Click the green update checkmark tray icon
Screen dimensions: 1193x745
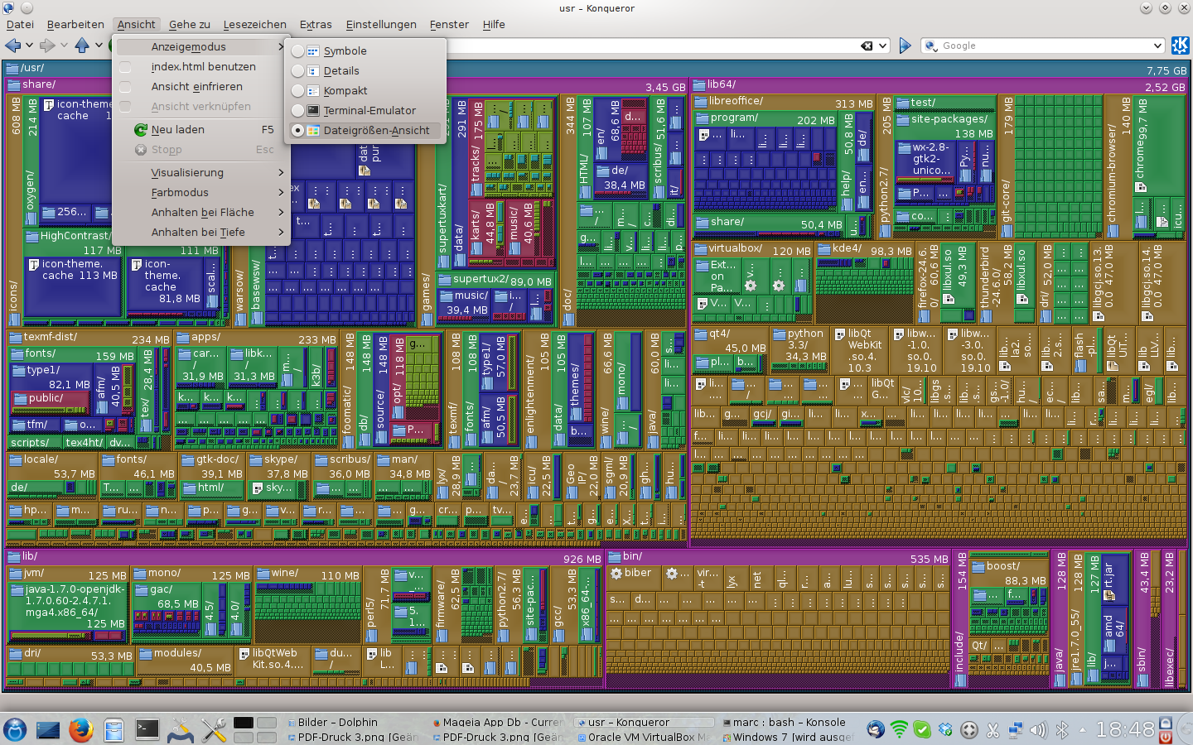click(922, 730)
